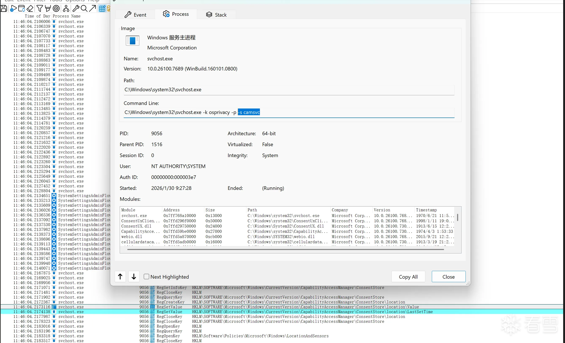This screenshot has width=565, height=343.
Task: Click the Save toolbar icon
Action: pyautogui.click(x=4, y=9)
